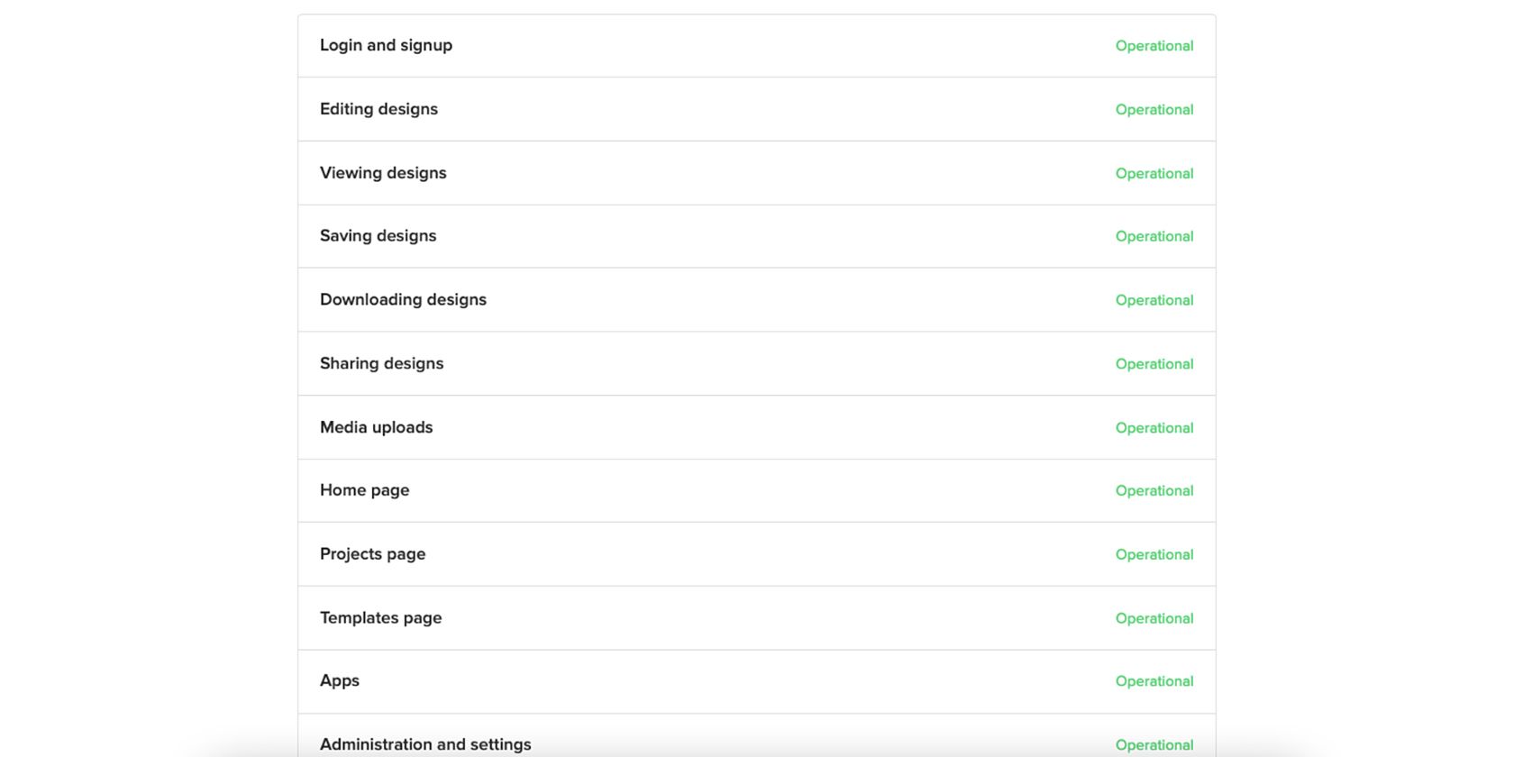Select the Projects page row
This screenshot has height=757, width=1514.
click(756, 554)
